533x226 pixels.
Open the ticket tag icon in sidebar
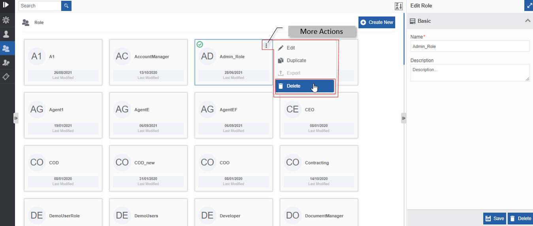click(x=6, y=76)
